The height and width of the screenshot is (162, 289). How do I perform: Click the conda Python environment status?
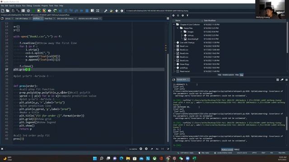click(223, 153)
